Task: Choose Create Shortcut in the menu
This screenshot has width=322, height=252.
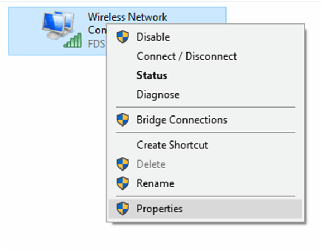Action: tap(205, 145)
